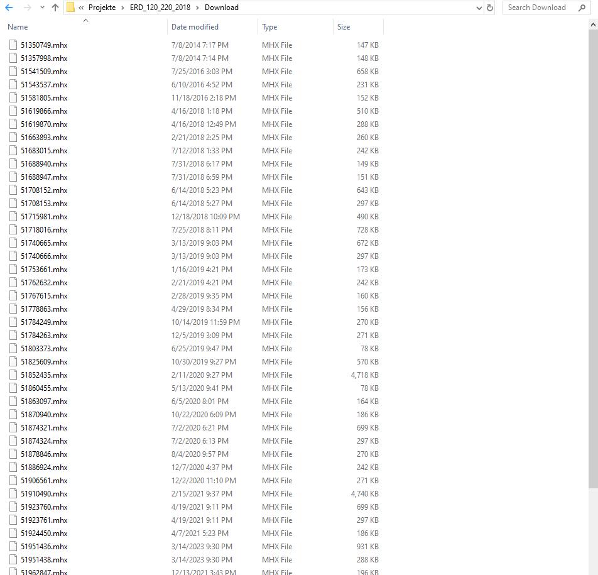This screenshot has height=575, width=598.
Task: Open chevron after ERD_120_220_2018 breadcrumb
Action: click(197, 8)
